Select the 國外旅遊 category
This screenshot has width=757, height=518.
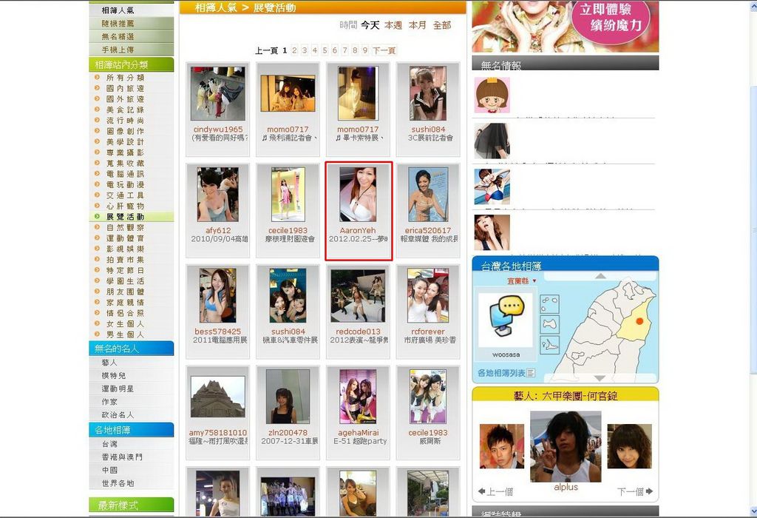point(125,98)
